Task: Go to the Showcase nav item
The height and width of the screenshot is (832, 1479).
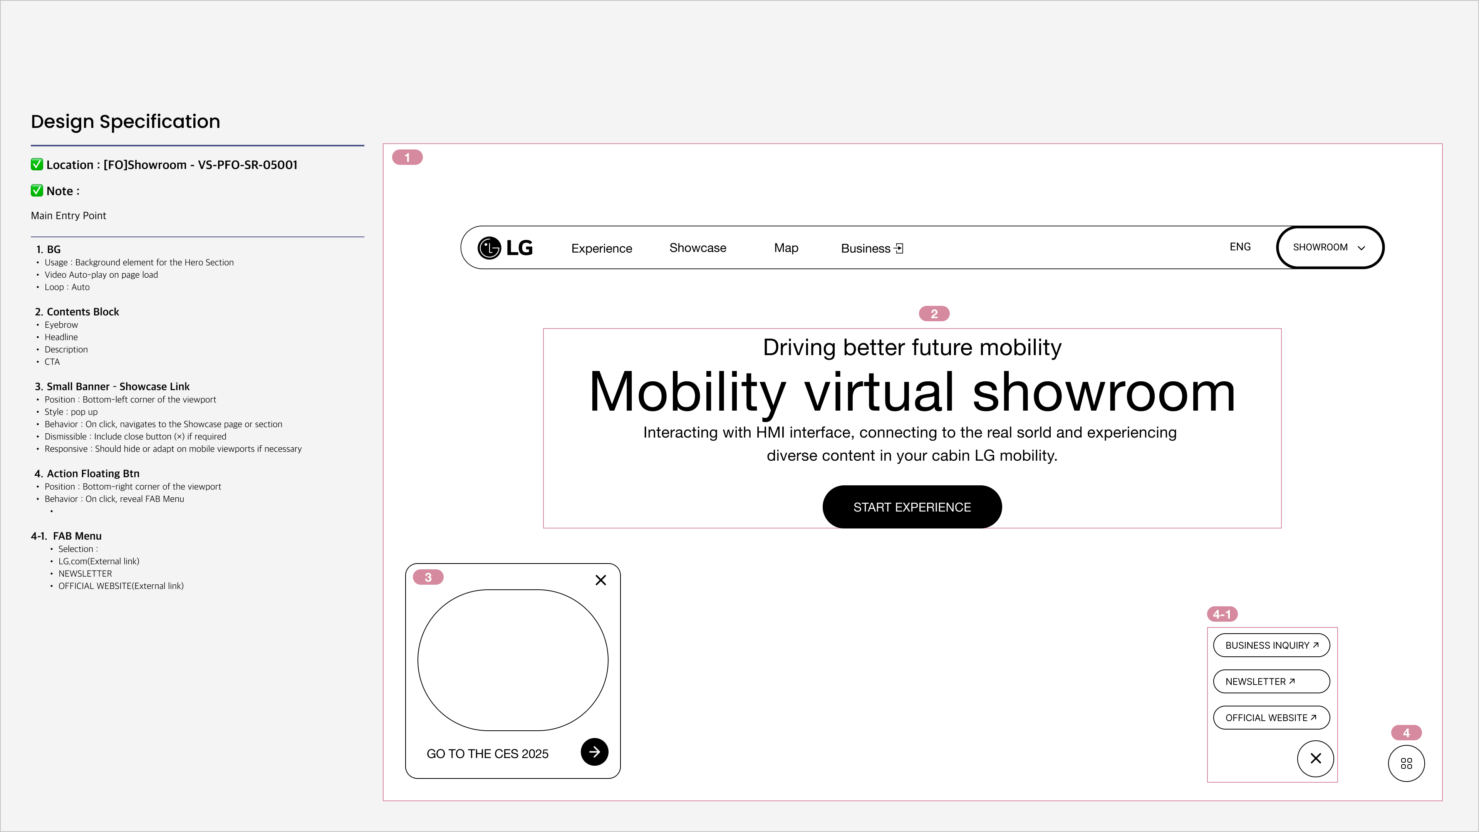Action: point(697,247)
